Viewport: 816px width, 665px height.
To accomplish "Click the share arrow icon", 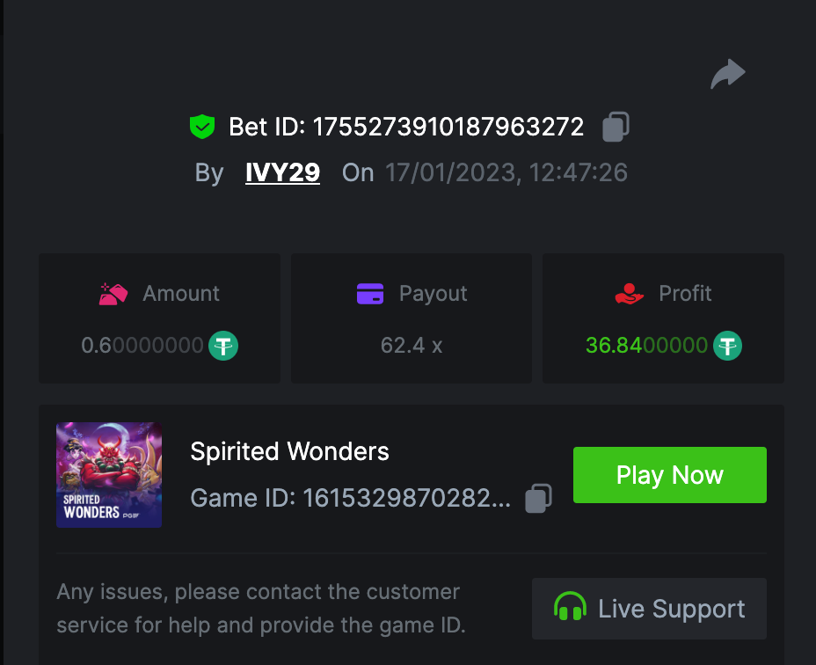I will tap(727, 75).
